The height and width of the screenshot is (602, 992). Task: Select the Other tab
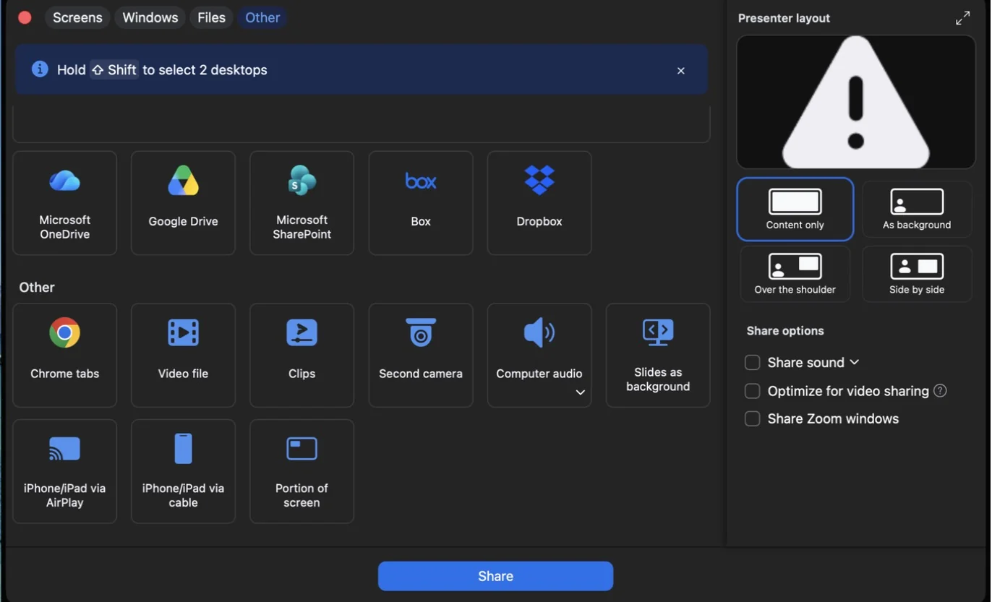(262, 17)
